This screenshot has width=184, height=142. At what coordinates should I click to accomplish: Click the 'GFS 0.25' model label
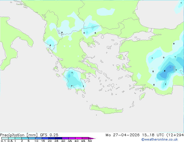coord(49,135)
